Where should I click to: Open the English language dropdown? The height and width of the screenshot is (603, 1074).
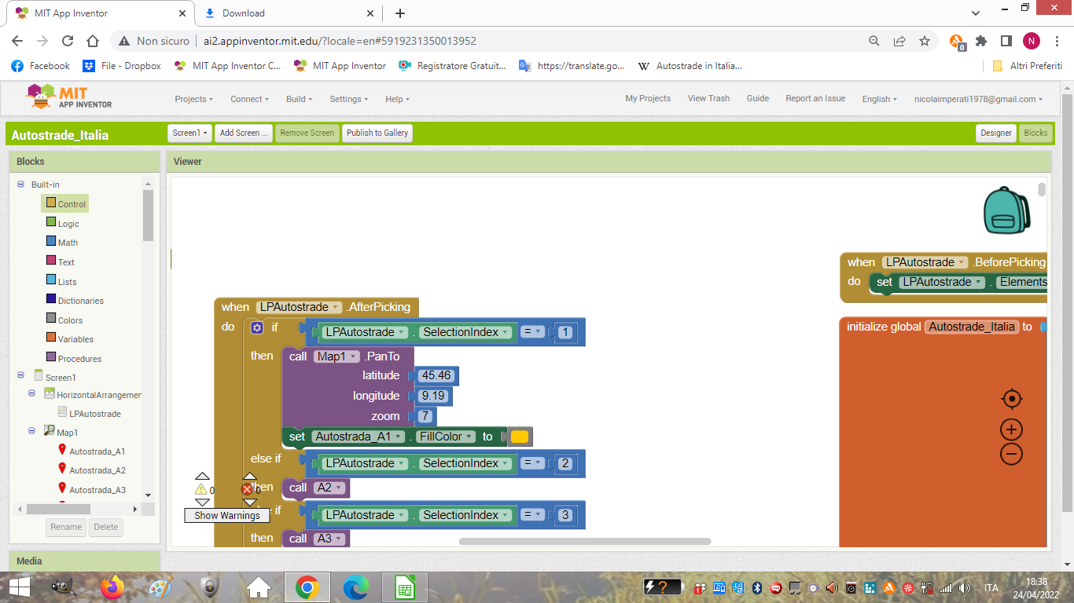[x=880, y=99]
